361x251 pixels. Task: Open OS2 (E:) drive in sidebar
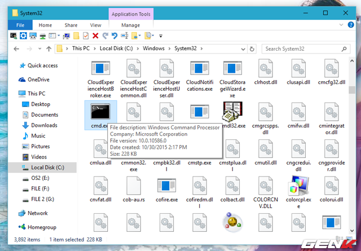(x=41, y=178)
